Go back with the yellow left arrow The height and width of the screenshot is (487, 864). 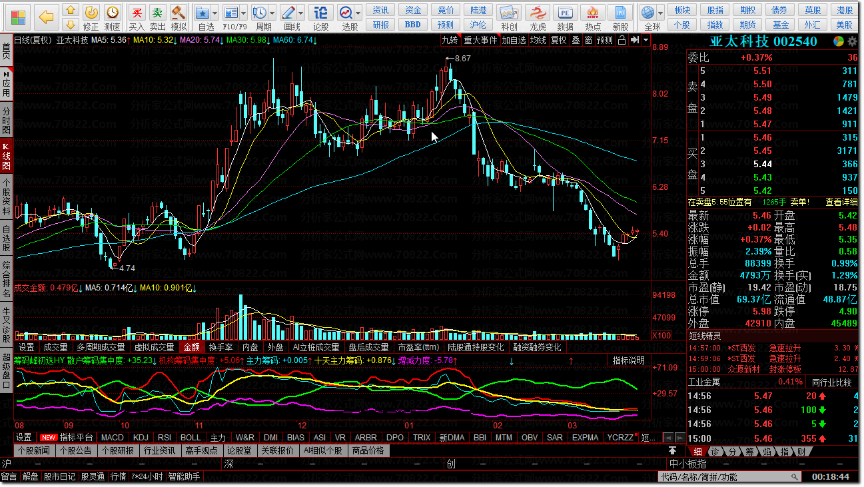pos(45,16)
